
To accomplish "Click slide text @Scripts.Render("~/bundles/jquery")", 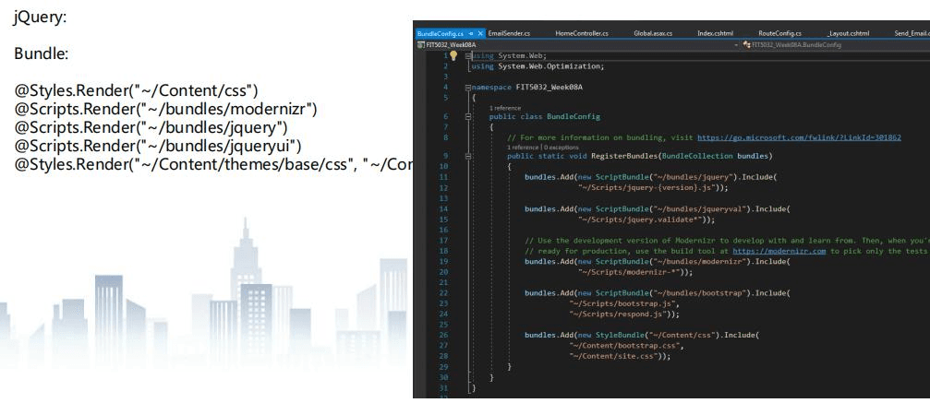I will pos(151,127).
